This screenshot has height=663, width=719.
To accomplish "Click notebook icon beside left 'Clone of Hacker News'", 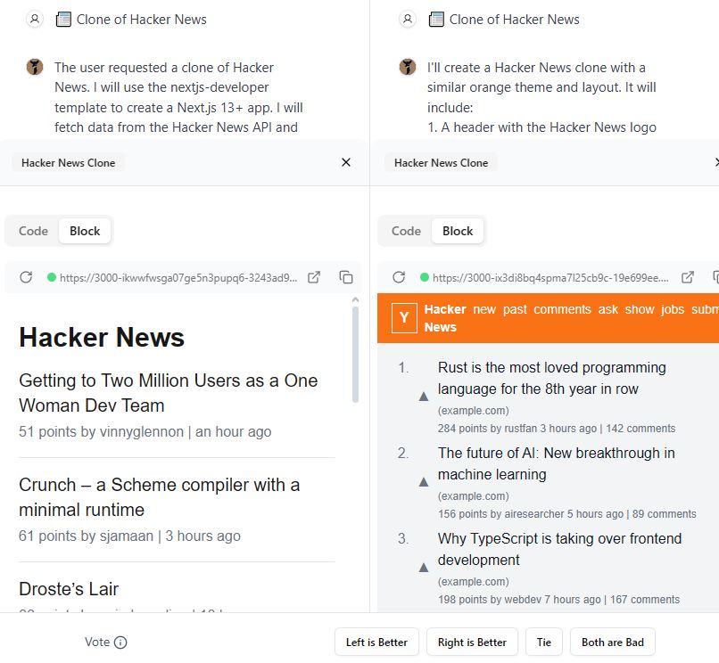I will tap(63, 20).
